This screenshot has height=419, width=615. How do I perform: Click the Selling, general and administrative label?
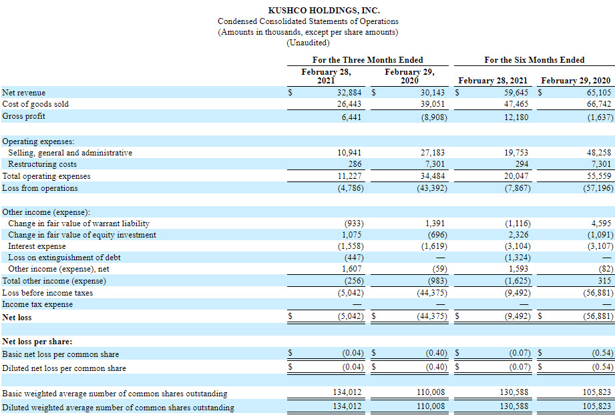point(70,153)
